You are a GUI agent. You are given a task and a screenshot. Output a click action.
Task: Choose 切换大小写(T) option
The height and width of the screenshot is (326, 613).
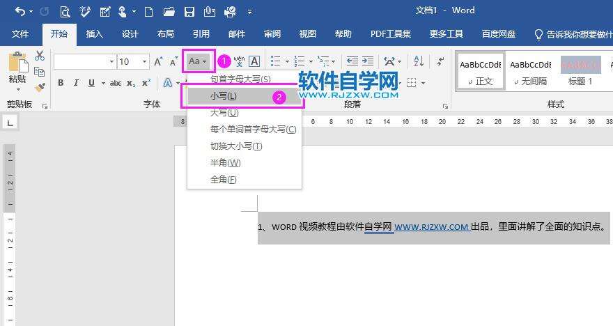pyautogui.click(x=245, y=146)
